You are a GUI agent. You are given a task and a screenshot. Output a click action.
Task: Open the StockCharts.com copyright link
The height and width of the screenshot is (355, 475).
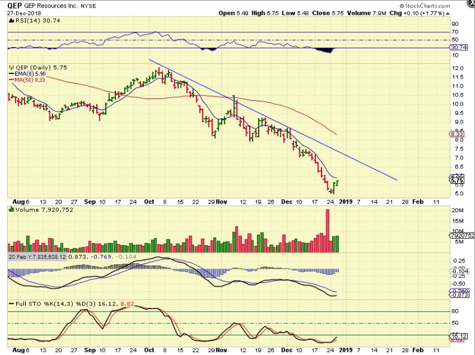[425, 6]
